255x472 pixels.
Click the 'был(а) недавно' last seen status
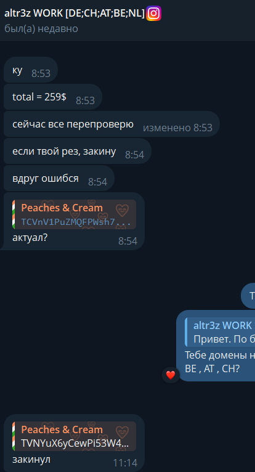tap(41, 28)
